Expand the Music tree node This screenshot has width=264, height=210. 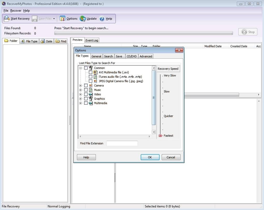coord(81,90)
